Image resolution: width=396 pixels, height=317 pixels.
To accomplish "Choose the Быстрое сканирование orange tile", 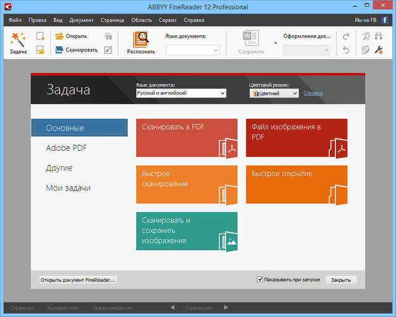I will [187, 185].
